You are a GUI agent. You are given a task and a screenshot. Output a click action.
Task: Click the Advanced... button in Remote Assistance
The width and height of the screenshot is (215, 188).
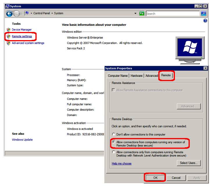coord(189,106)
